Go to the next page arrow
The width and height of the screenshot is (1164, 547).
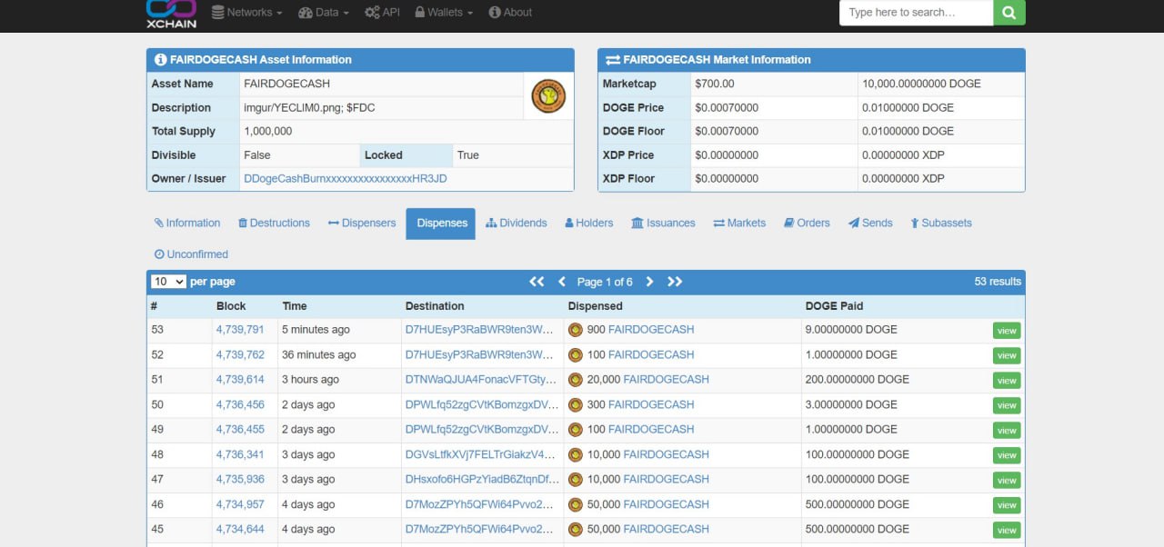coord(649,282)
